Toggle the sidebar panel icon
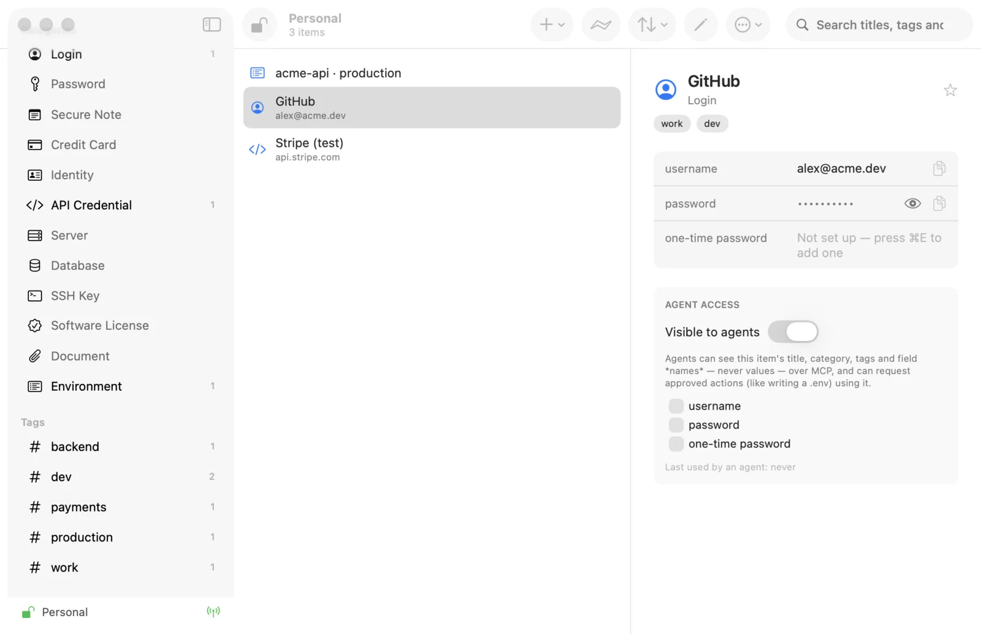The image size is (981, 634). pyautogui.click(x=212, y=25)
